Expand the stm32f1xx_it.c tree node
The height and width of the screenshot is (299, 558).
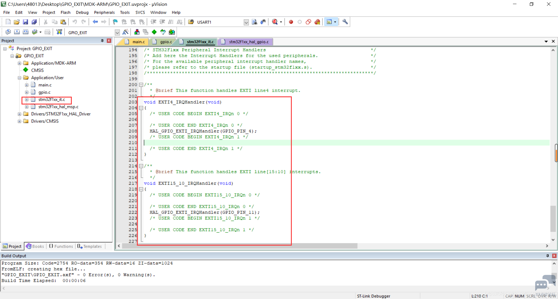[26, 100]
